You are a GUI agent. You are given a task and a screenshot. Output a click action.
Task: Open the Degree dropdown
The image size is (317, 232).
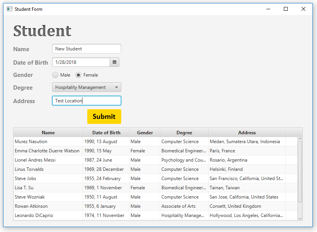tap(86, 87)
